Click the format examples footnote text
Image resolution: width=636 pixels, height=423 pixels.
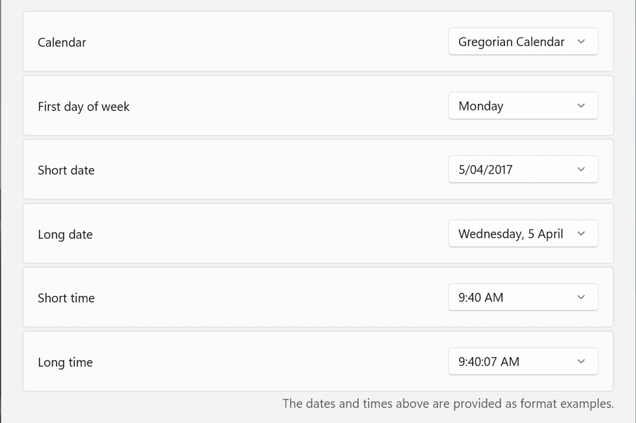click(x=448, y=404)
